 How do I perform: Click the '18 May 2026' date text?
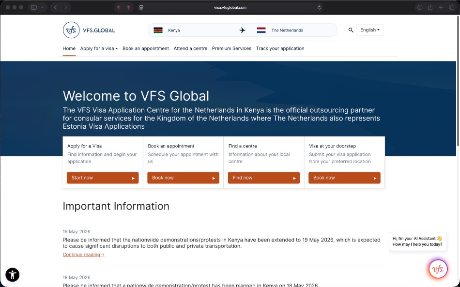coord(77,277)
